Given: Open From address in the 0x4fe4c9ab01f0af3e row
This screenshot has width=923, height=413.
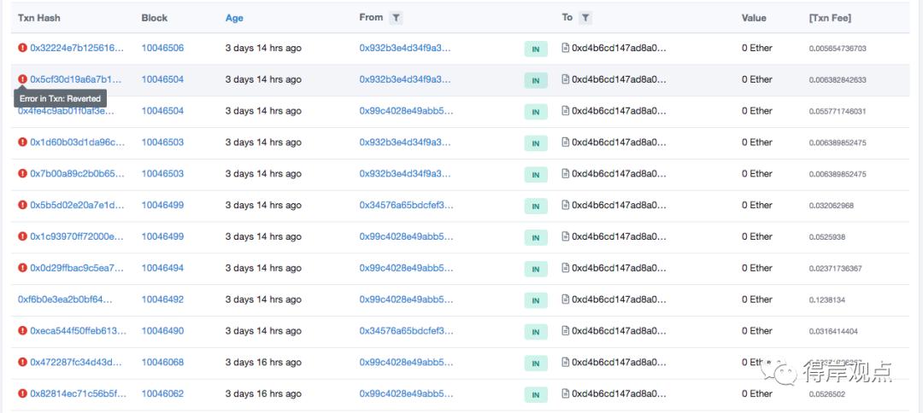Looking at the screenshot, I should click(406, 110).
